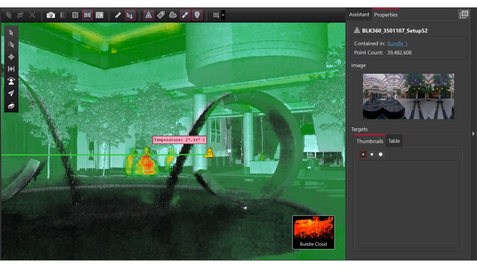
Task: Toggle the panoramic view mode button
Action: pyautogui.click(x=87, y=15)
